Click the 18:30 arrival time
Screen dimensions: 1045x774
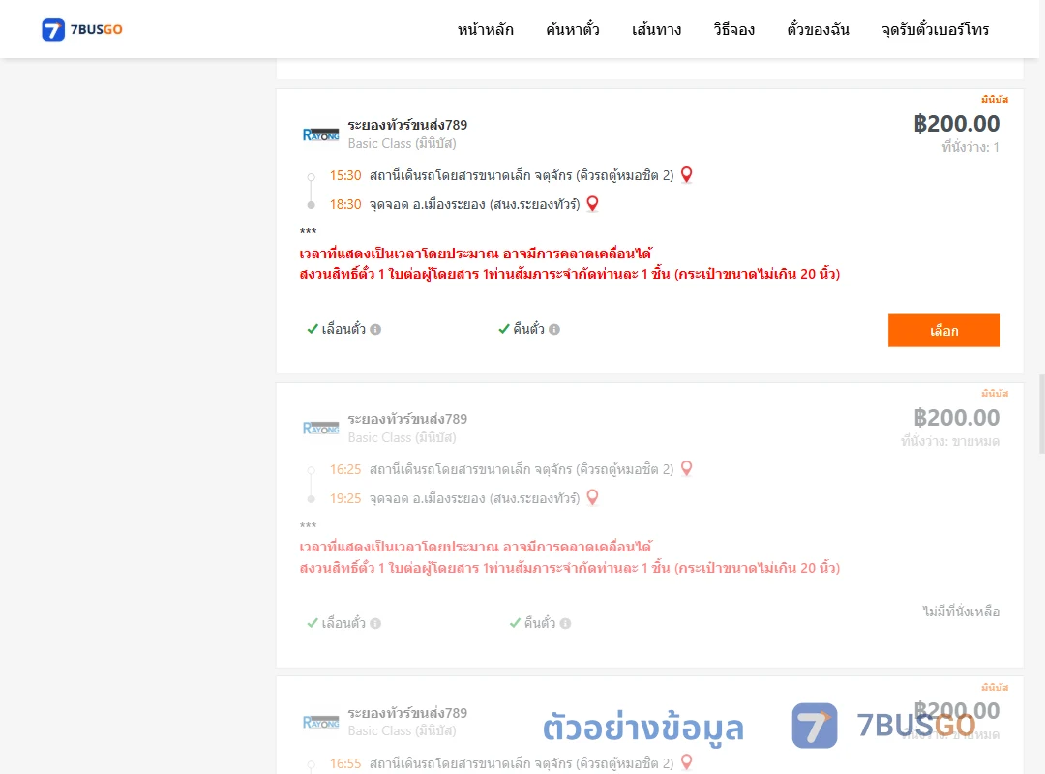pyautogui.click(x=345, y=205)
